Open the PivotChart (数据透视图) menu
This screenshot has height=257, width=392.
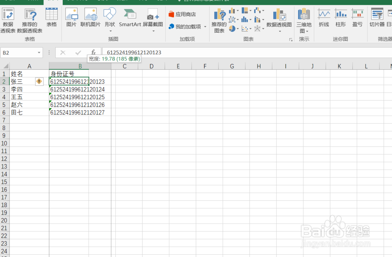pos(279,20)
